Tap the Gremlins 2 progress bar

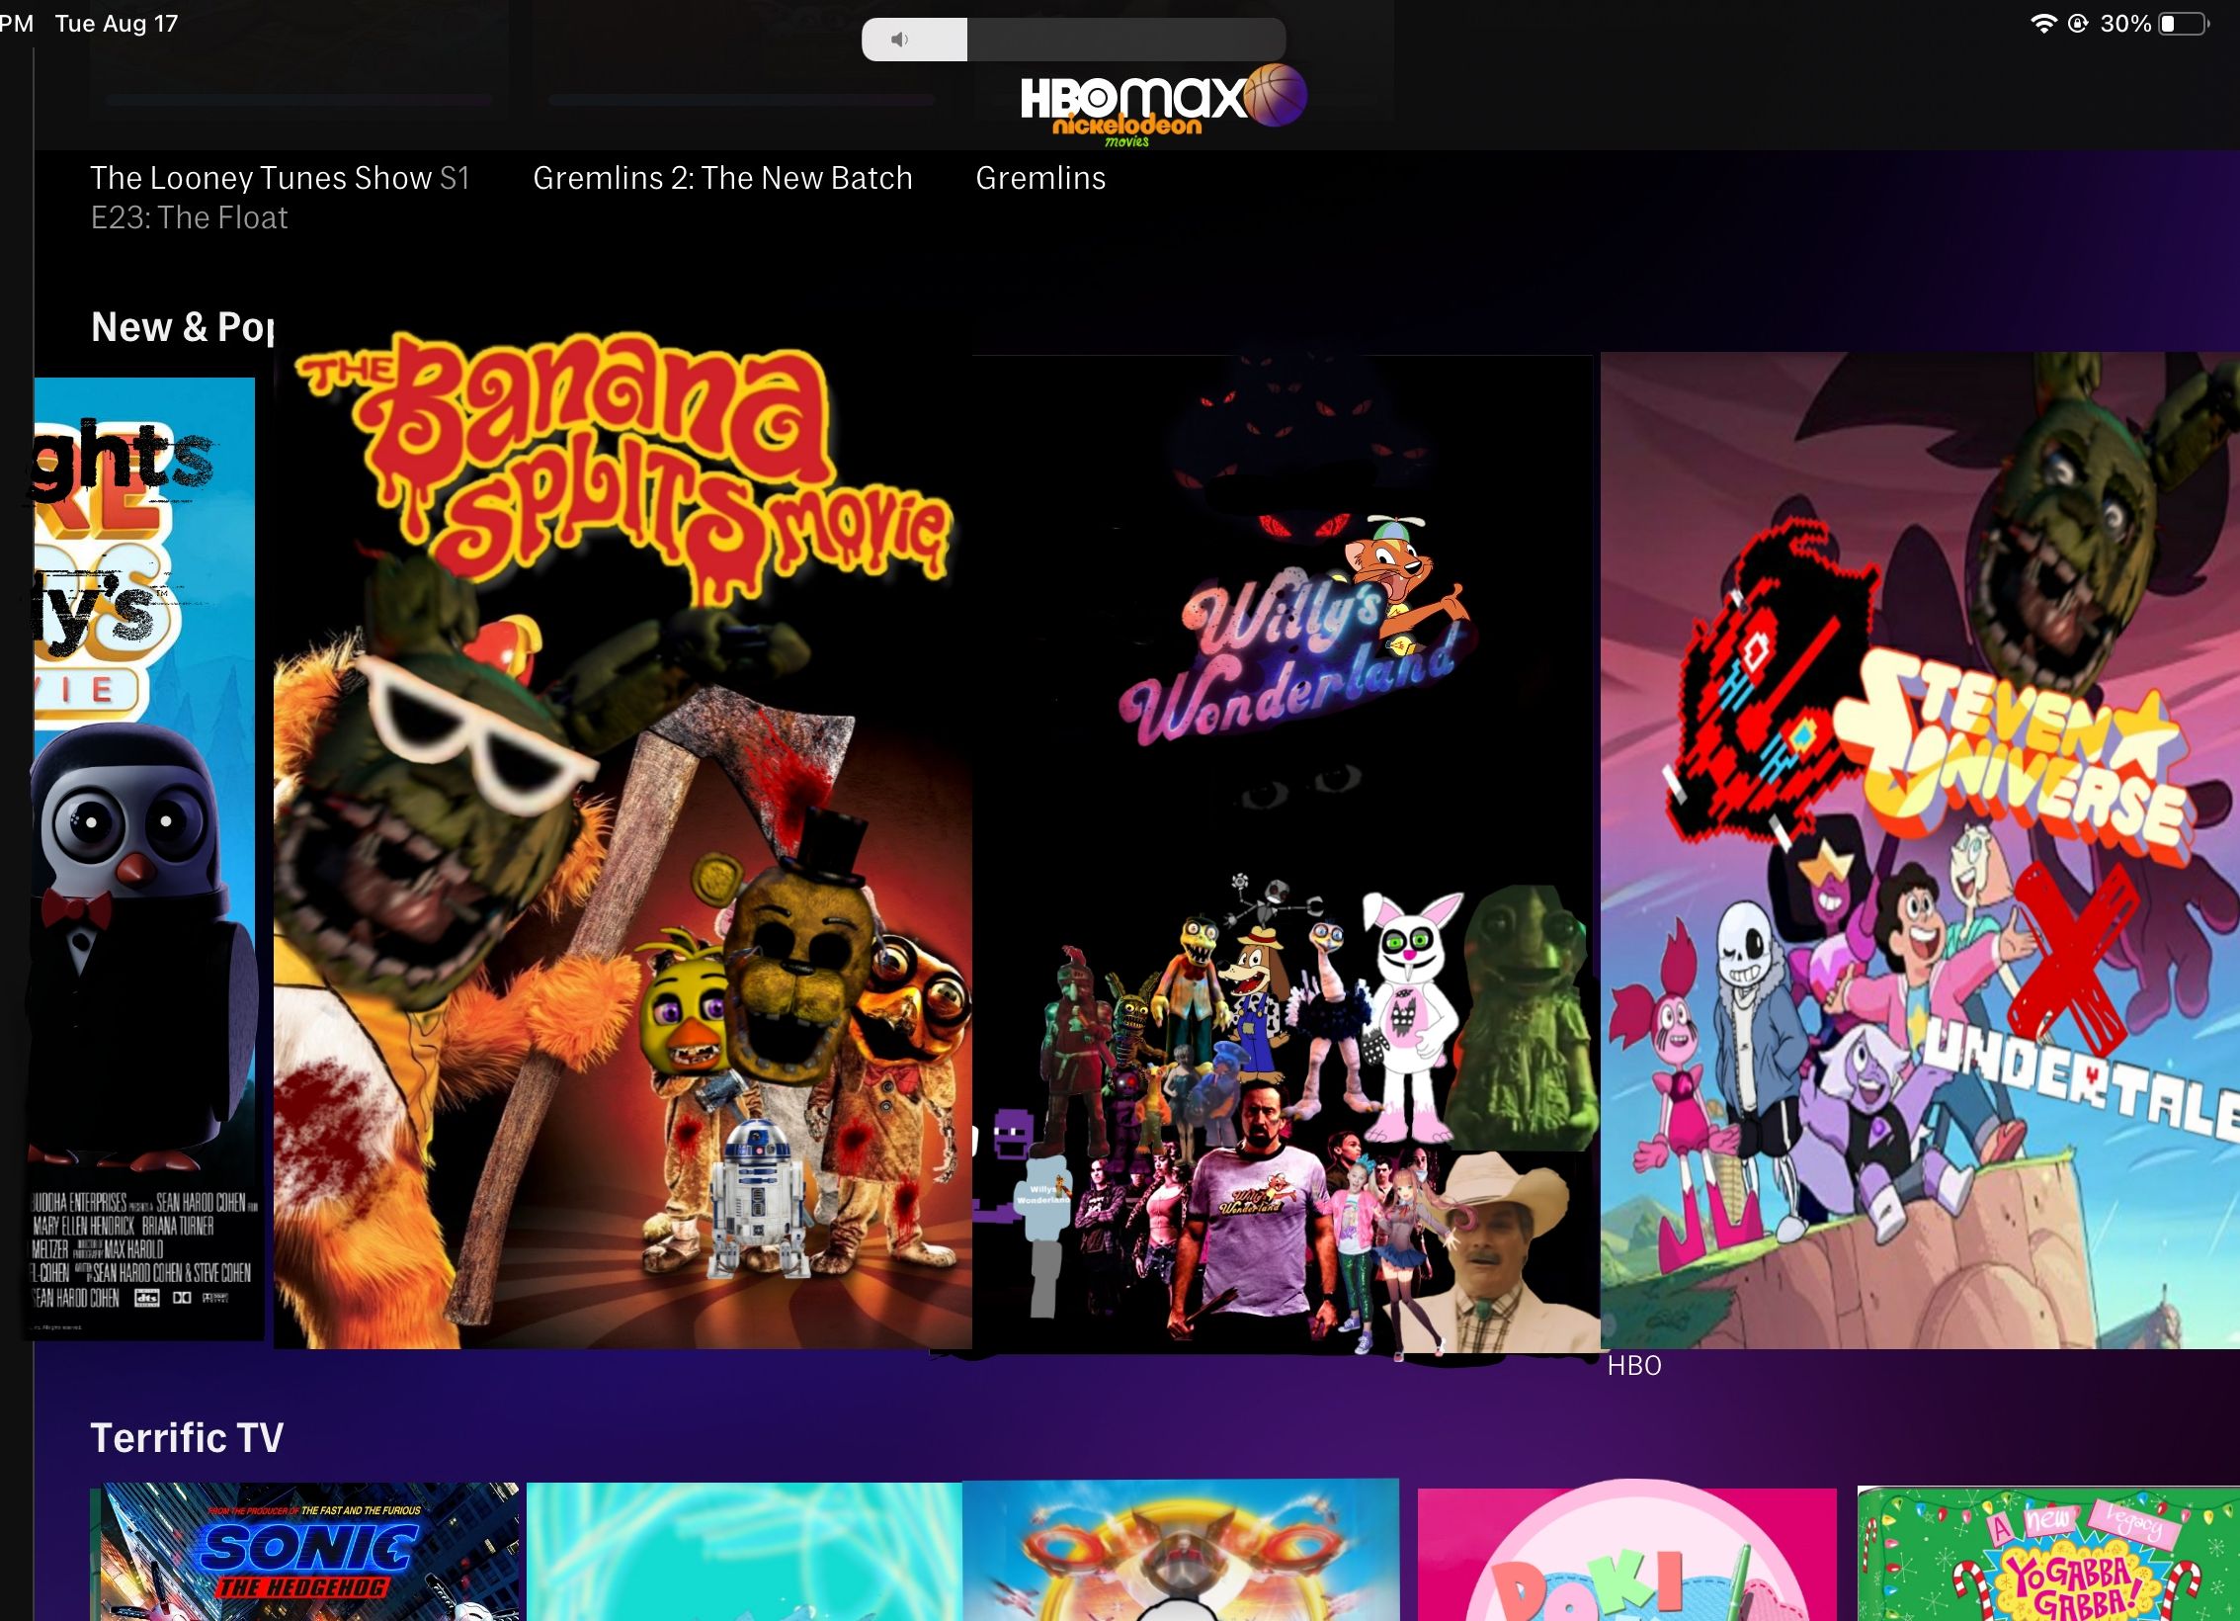pyautogui.click(x=741, y=100)
